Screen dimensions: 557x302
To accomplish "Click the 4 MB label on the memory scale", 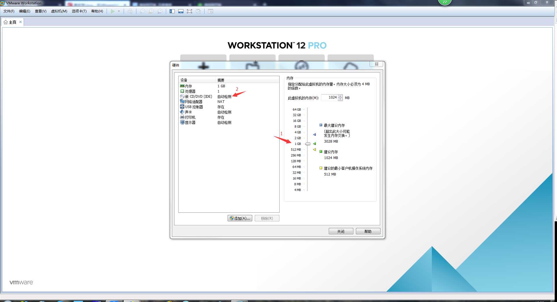I will 298,190.
